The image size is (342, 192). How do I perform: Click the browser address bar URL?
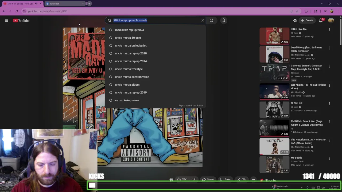[48, 11]
